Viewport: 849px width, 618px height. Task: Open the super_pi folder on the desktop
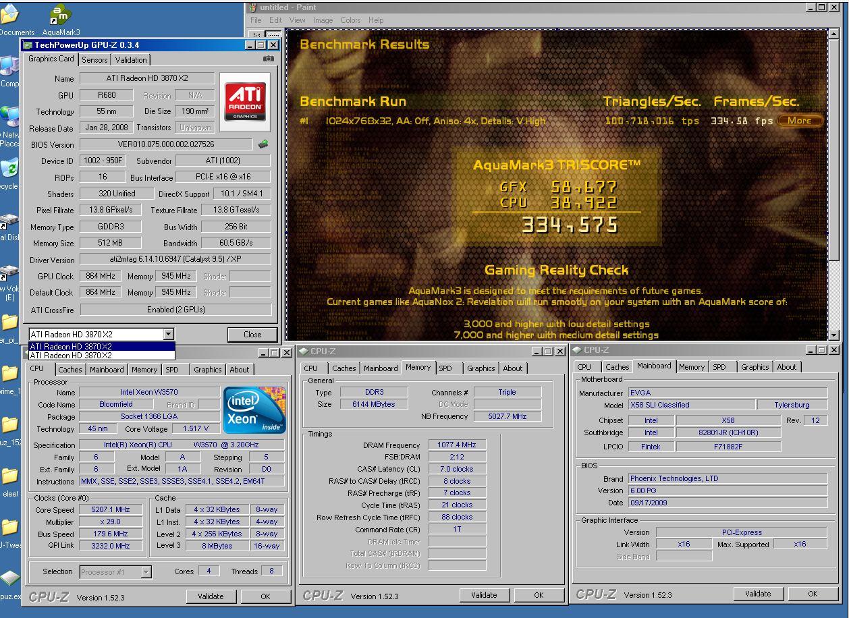point(9,327)
